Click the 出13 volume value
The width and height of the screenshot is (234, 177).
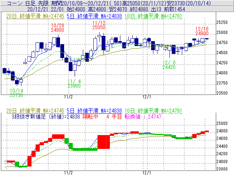tap(156, 9)
